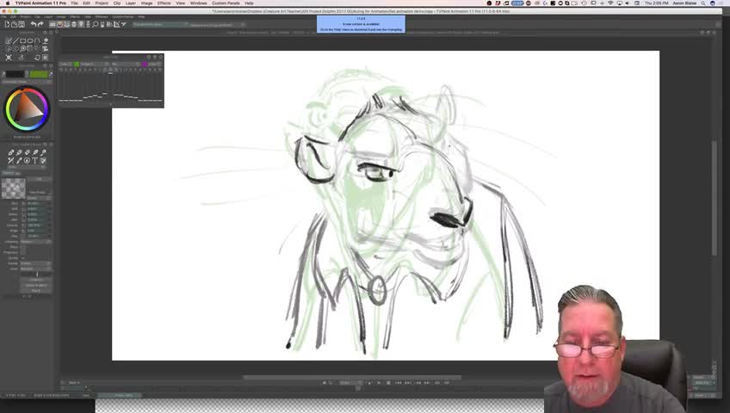Redo the last undone action
Screen dimensions: 730x413
tap(40, 24)
